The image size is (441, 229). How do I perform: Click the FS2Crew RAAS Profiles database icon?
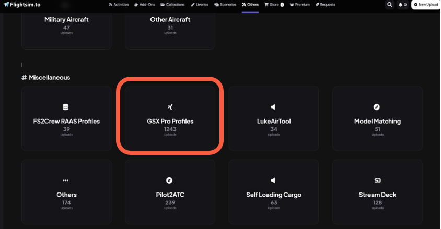65,107
